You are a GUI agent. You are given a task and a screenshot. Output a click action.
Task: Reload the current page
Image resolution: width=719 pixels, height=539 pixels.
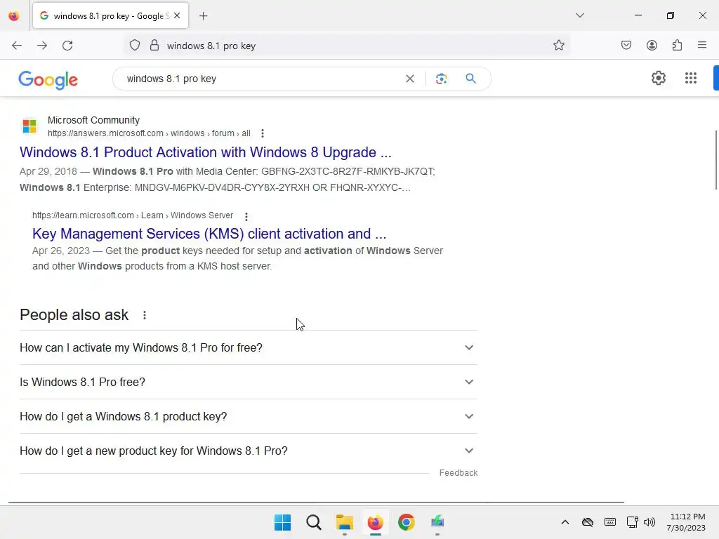(67, 46)
